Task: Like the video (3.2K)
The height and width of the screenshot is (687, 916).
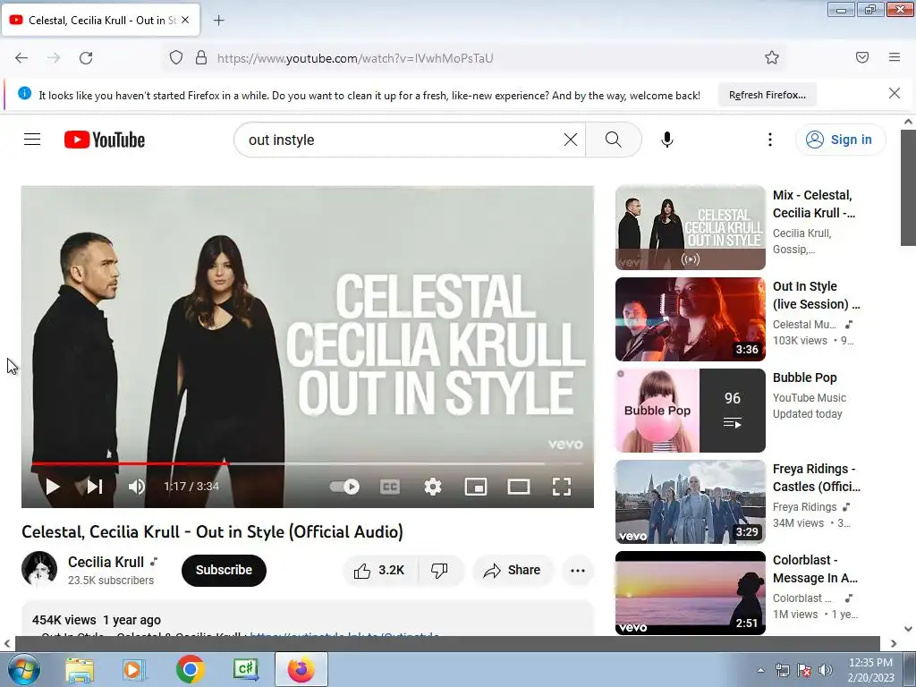Action: [x=379, y=570]
